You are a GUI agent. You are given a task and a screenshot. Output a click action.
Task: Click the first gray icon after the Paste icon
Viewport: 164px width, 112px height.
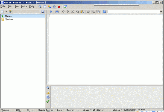click(89, 12)
